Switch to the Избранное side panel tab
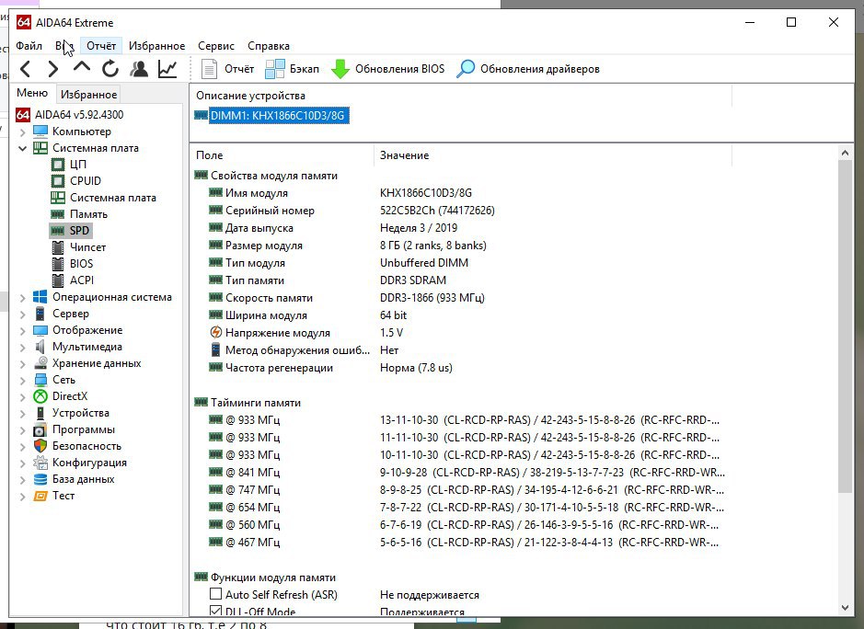Screen dimensions: 864x629 (88, 95)
